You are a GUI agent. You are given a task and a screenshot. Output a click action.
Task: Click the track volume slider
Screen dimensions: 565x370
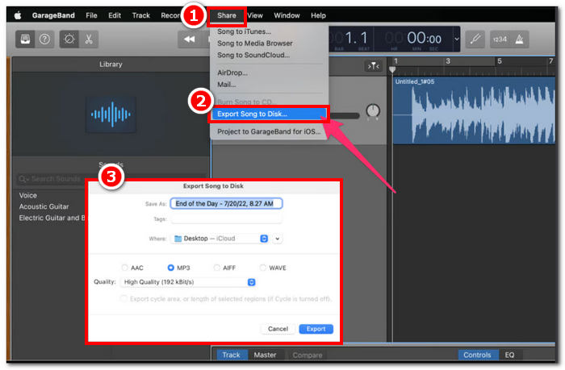click(x=344, y=116)
